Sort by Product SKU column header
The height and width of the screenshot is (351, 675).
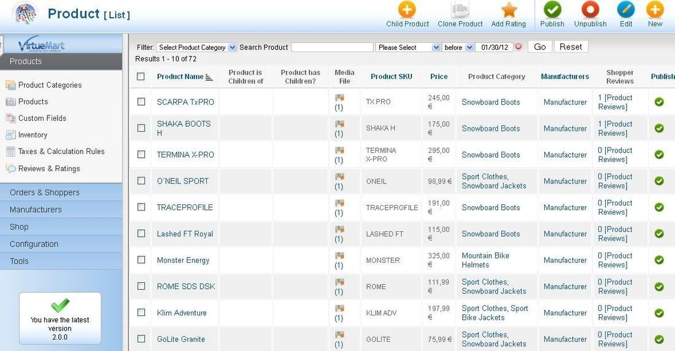tap(391, 77)
